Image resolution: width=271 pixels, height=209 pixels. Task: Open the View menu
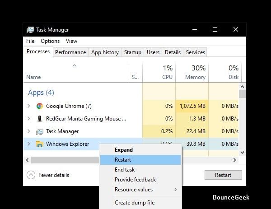(x=71, y=41)
